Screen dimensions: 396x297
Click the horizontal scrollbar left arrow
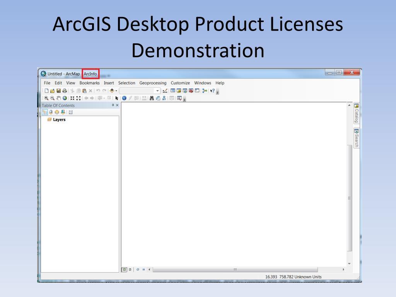149,270
